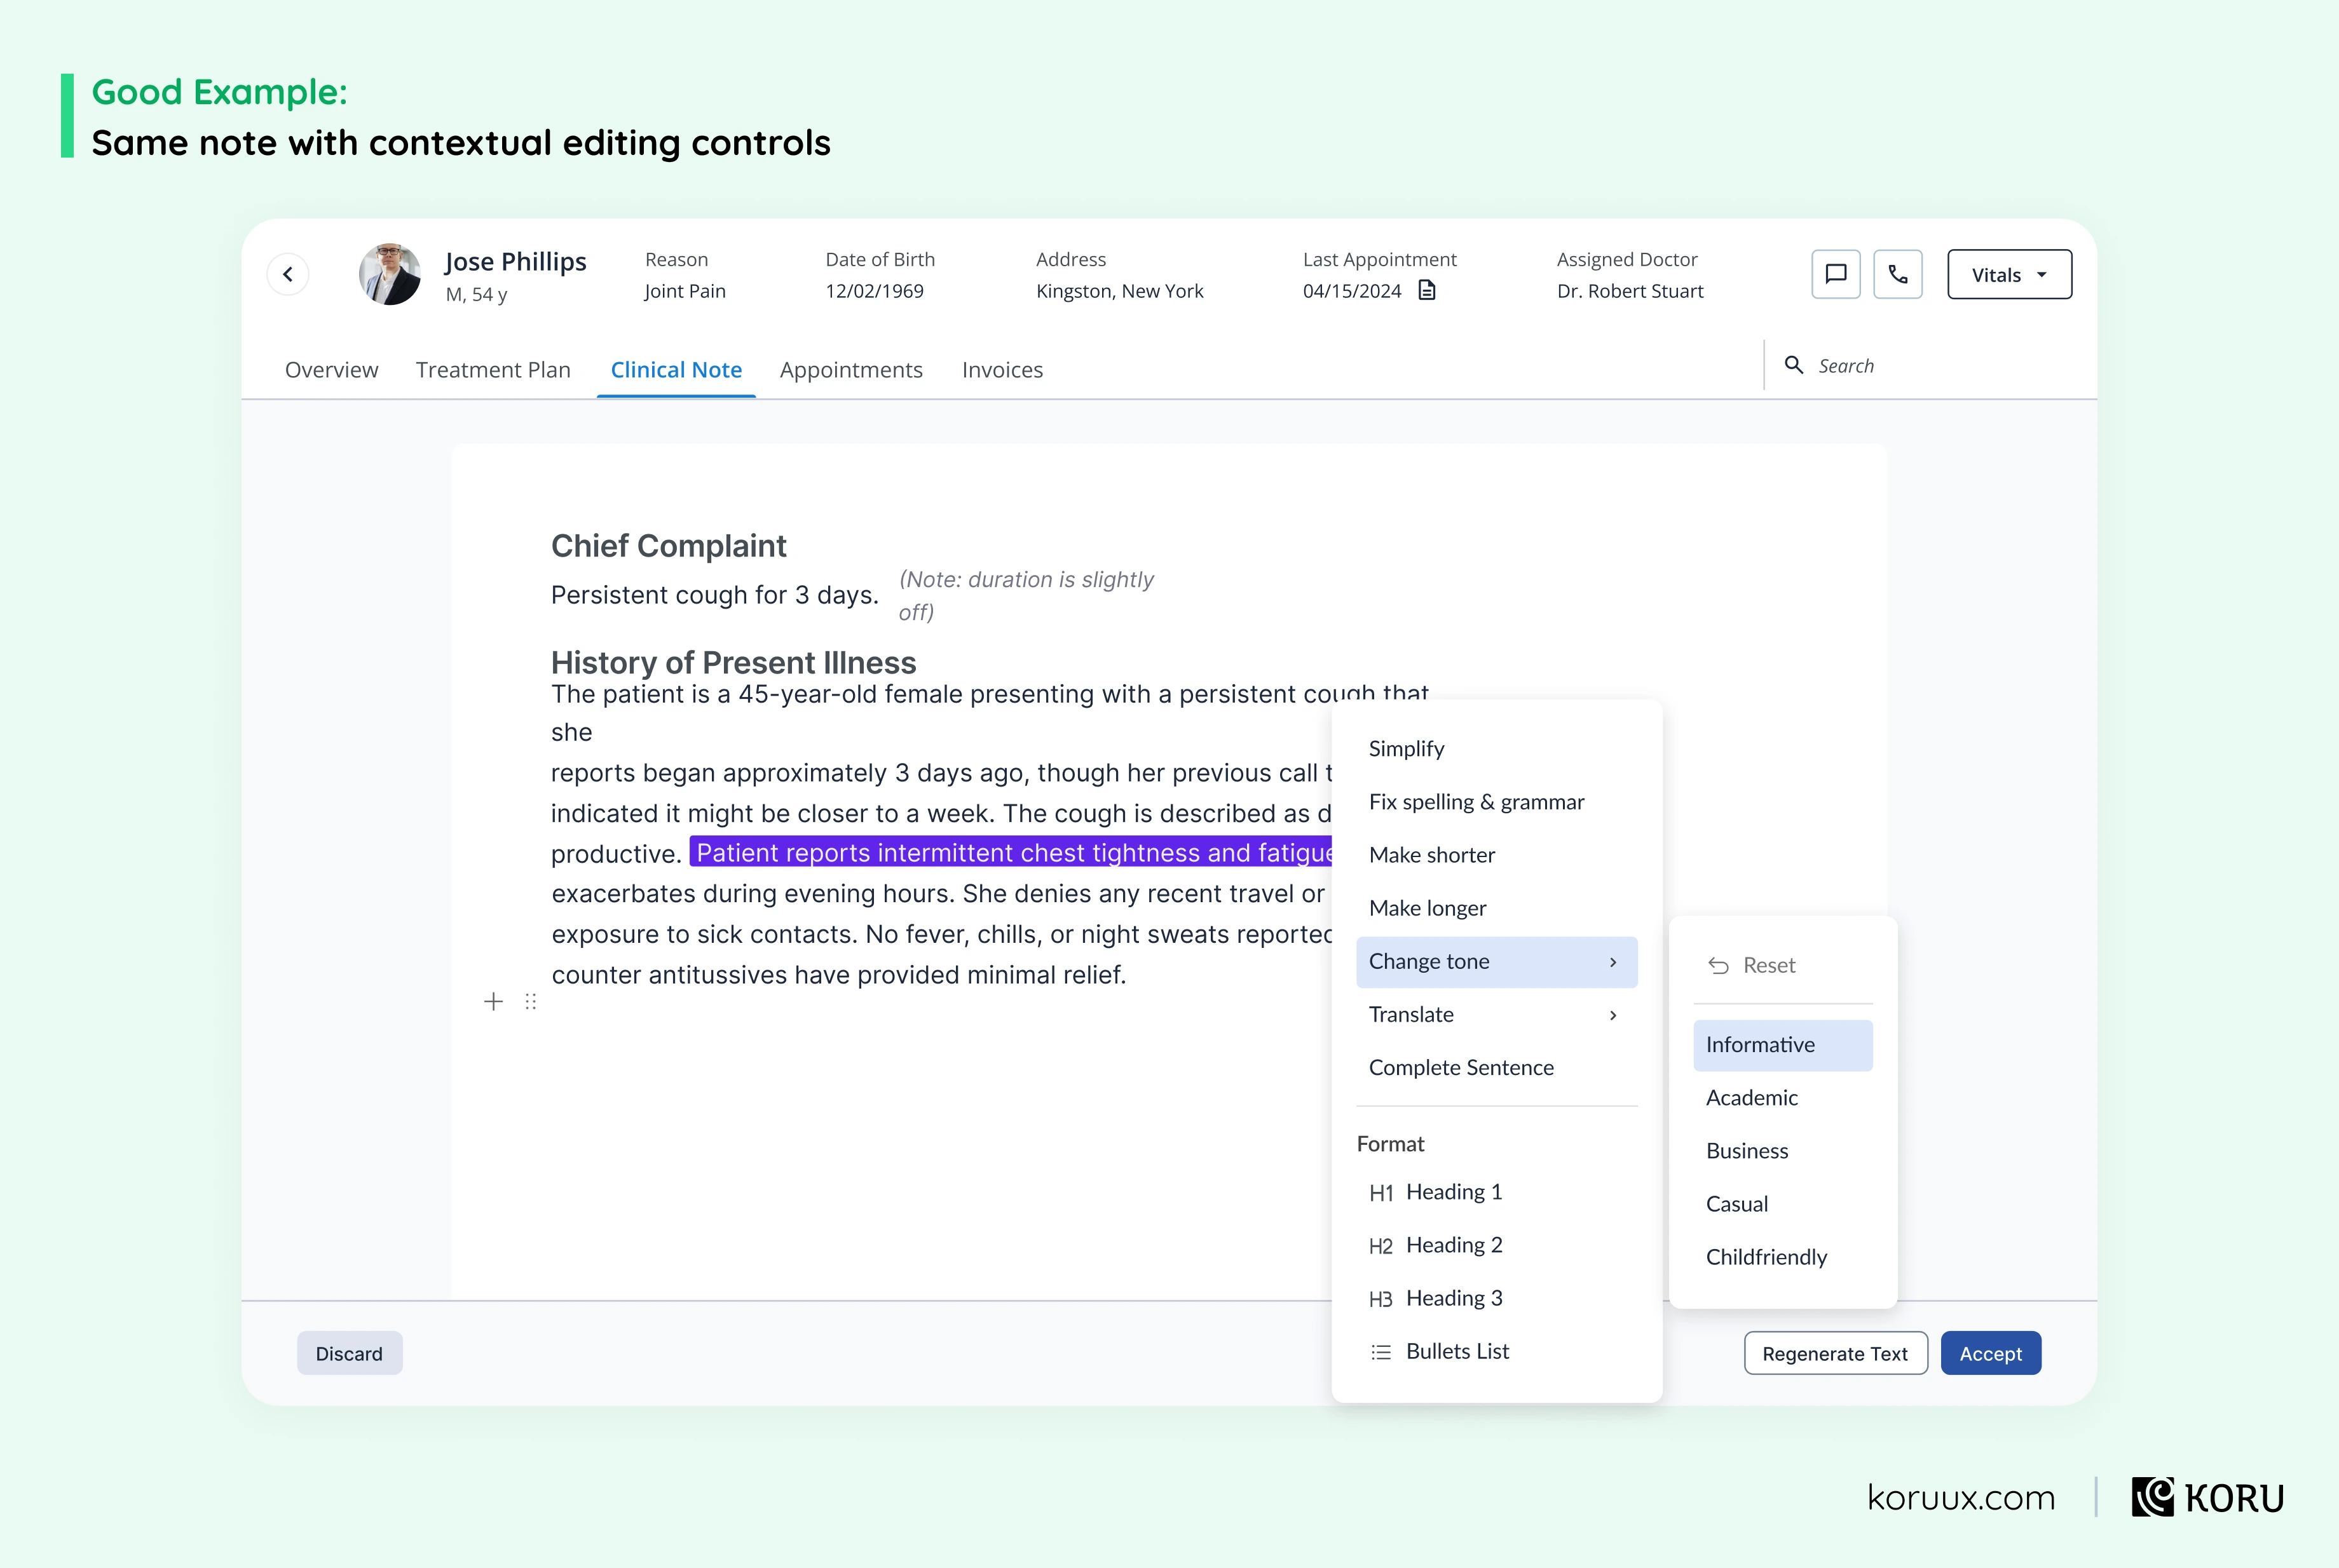Click the back arrow button
2339x1568 pixels.
(288, 274)
